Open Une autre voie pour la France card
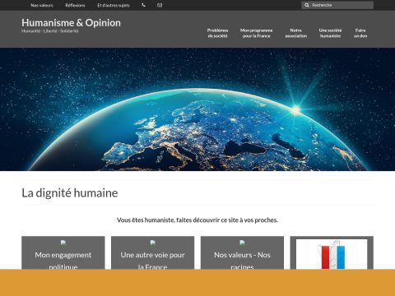The image size is (395, 296). point(153,252)
